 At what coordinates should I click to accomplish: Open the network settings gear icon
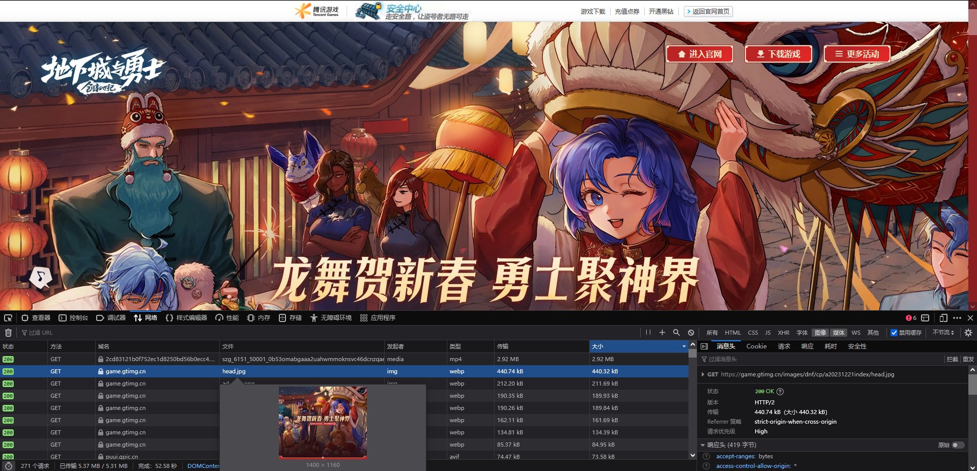[968, 332]
